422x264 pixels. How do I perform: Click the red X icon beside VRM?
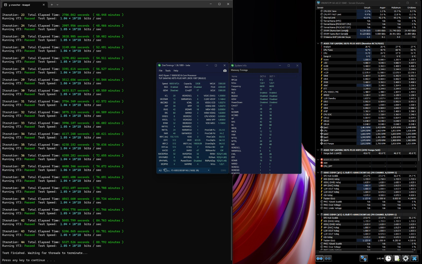(x=322, y=163)
